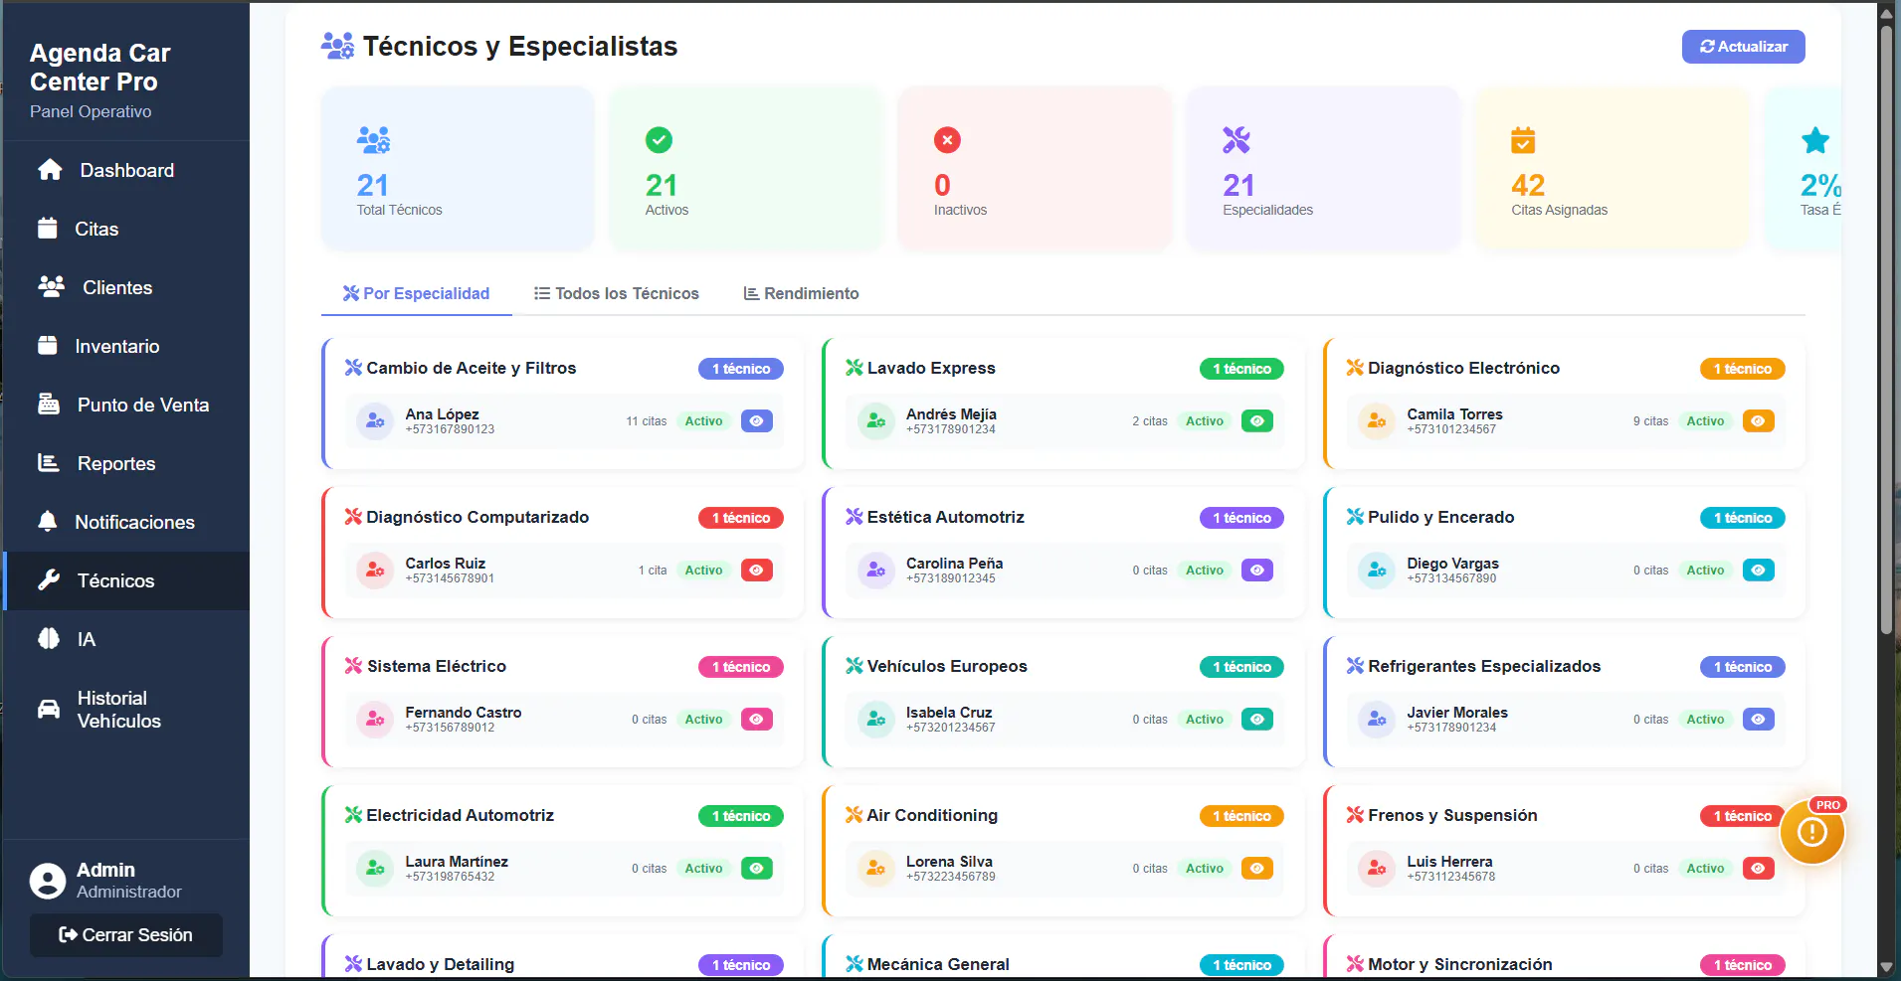The image size is (1901, 981).
Task: Click Carolina Peña's purple avatar icon
Action: [875, 571]
